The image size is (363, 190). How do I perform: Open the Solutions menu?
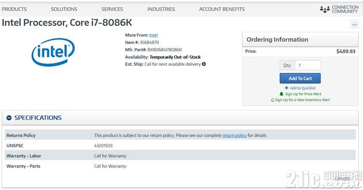(x=64, y=9)
